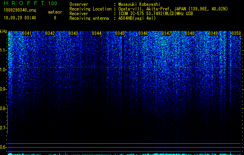Click the 0347 time marker
Image resolution: width=244 pixels, height=155 pixels.
point(166,33)
